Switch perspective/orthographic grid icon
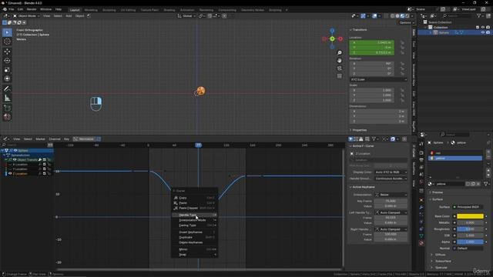This screenshot has width=493, height=277. pos(340,76)
